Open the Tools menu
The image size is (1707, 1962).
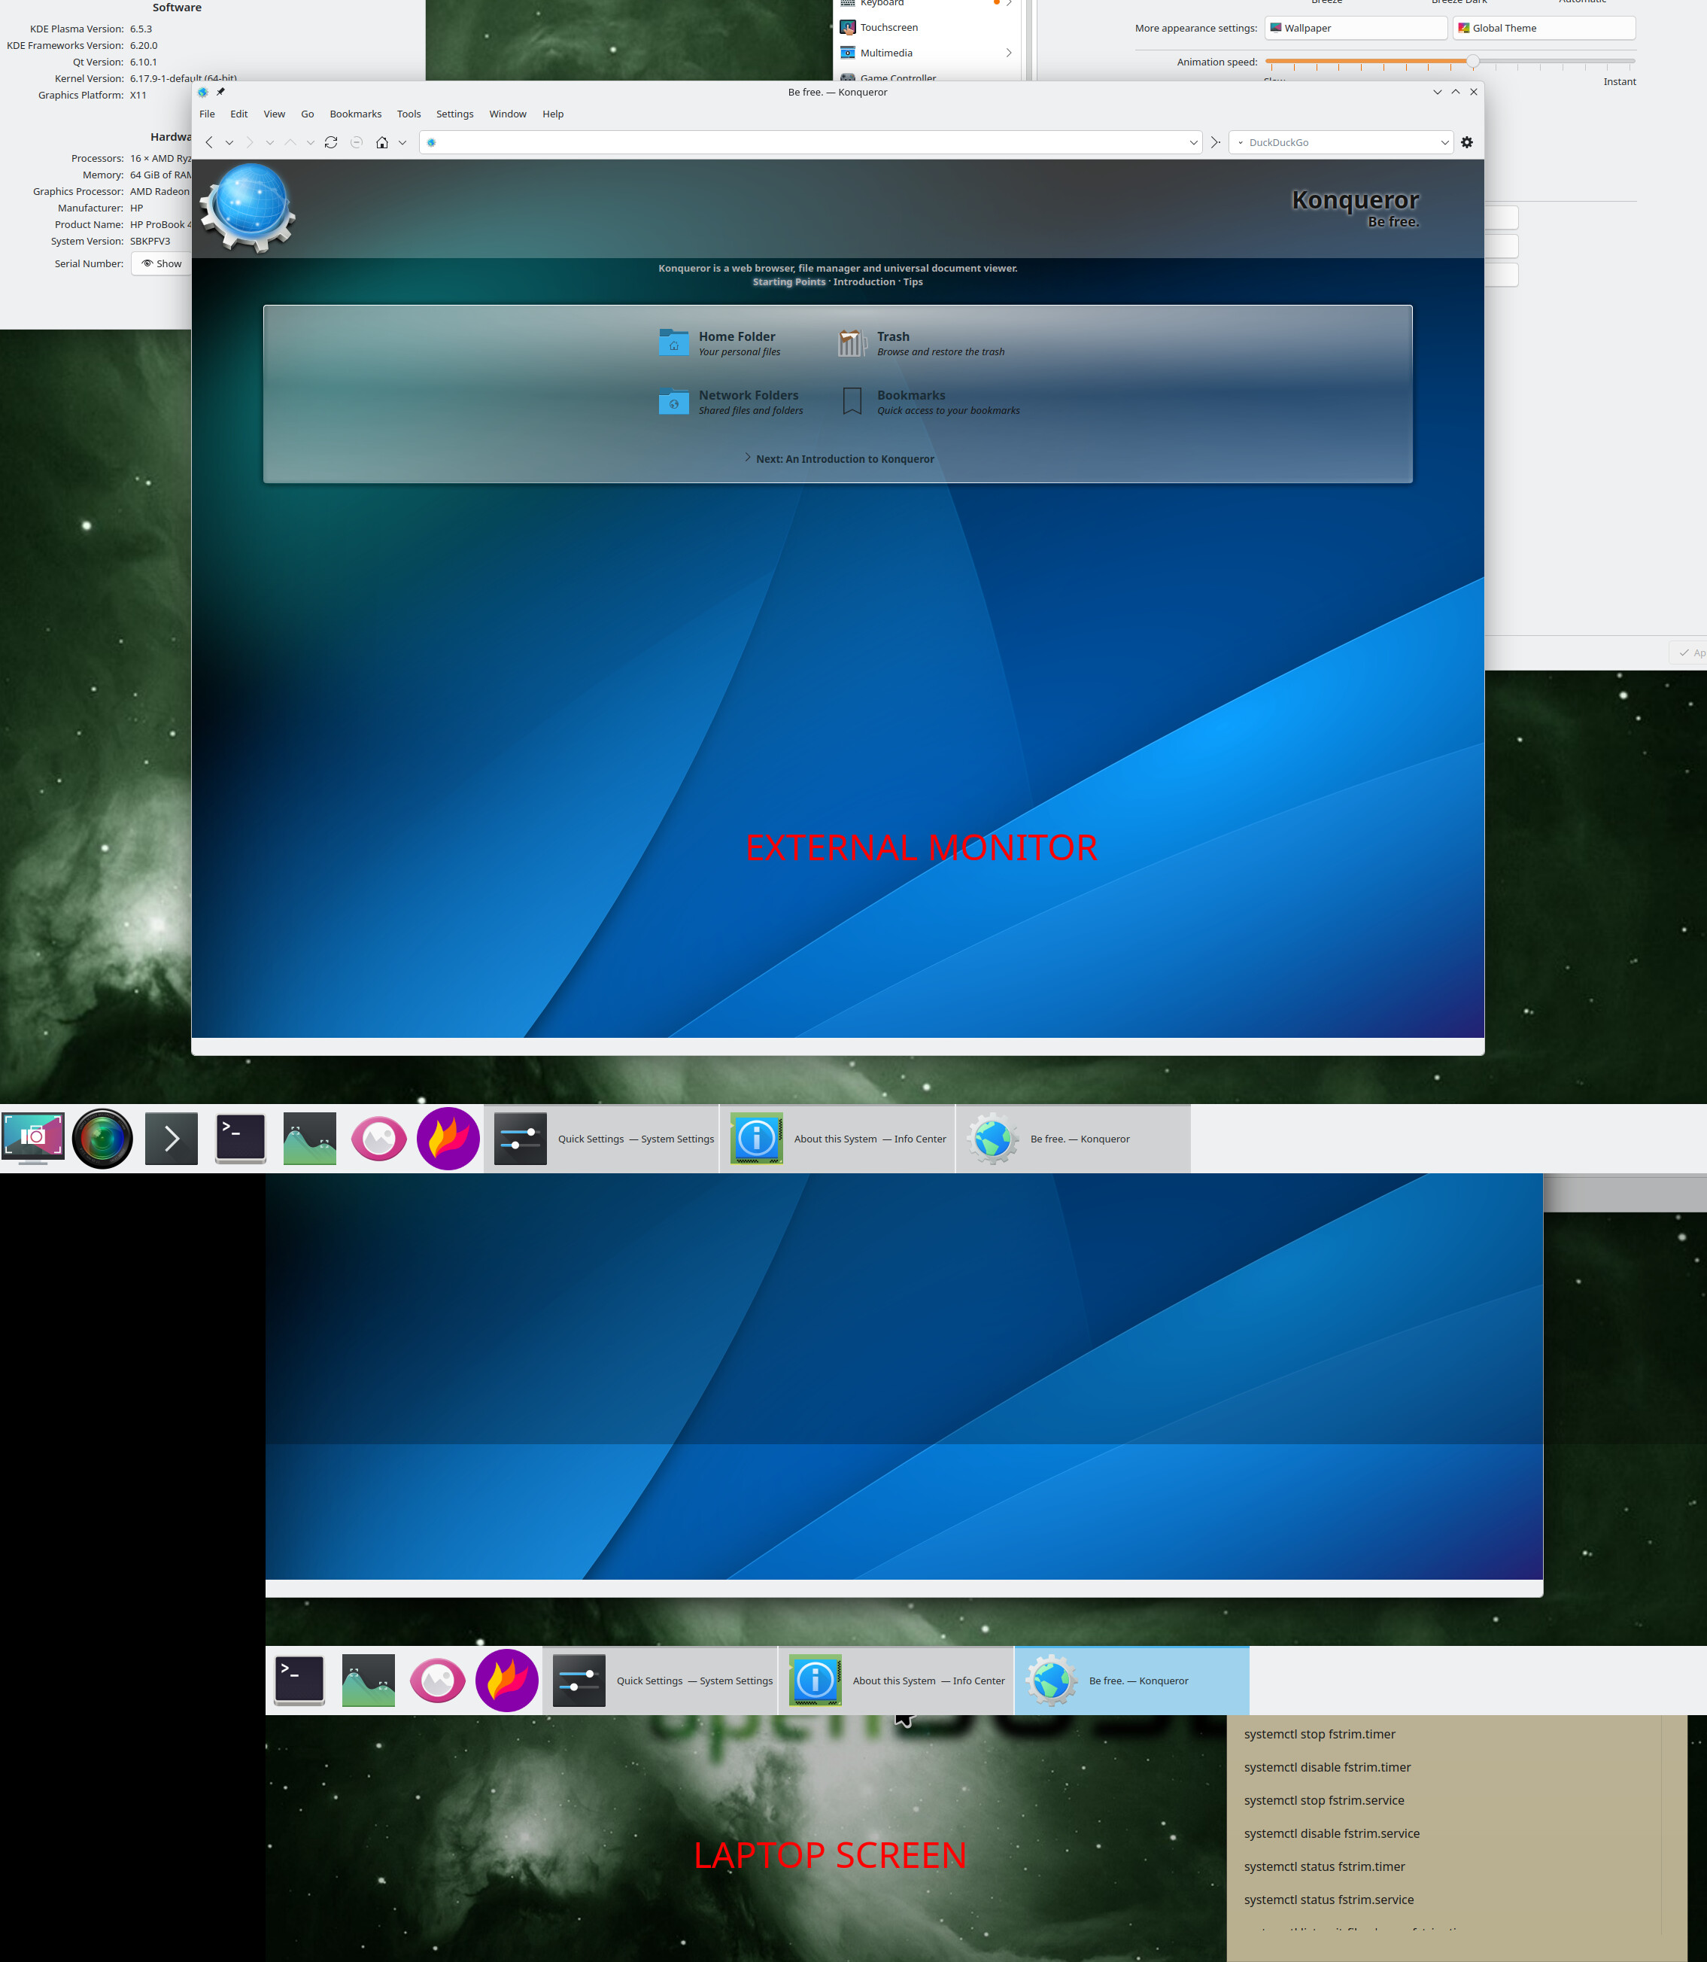[x=409, y=114]
